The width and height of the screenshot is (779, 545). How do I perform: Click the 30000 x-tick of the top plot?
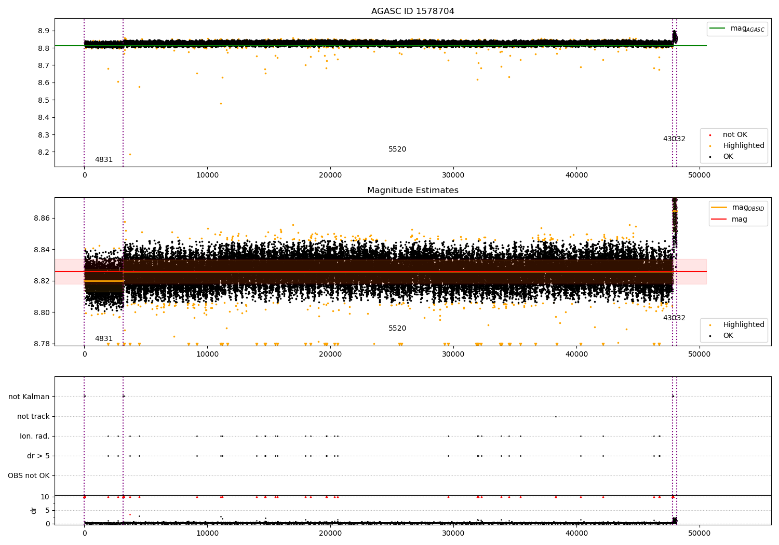click(453, 175)
